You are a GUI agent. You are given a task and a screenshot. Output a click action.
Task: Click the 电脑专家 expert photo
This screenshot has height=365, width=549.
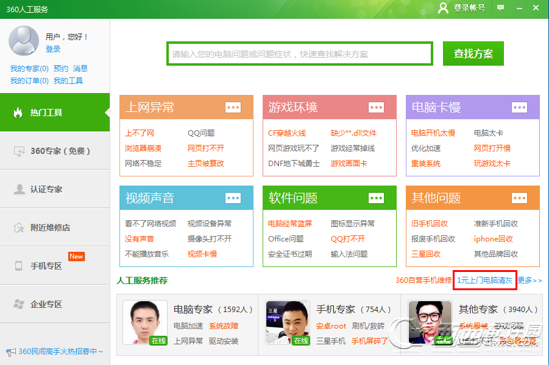point(145,322)
